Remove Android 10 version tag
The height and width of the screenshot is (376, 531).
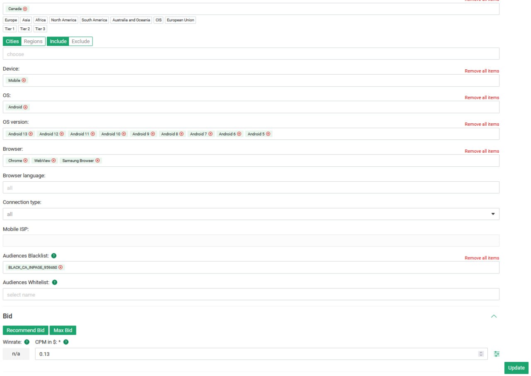click(124, 134)
